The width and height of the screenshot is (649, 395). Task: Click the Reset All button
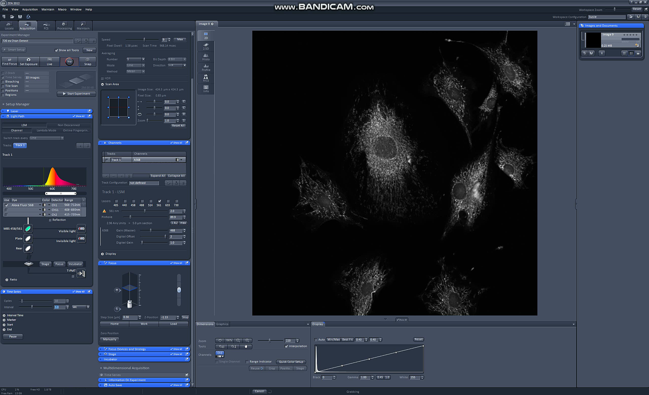[178, 126]
